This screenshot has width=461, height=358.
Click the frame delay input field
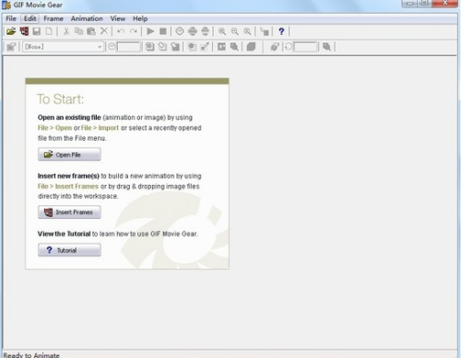pos(128,47)
